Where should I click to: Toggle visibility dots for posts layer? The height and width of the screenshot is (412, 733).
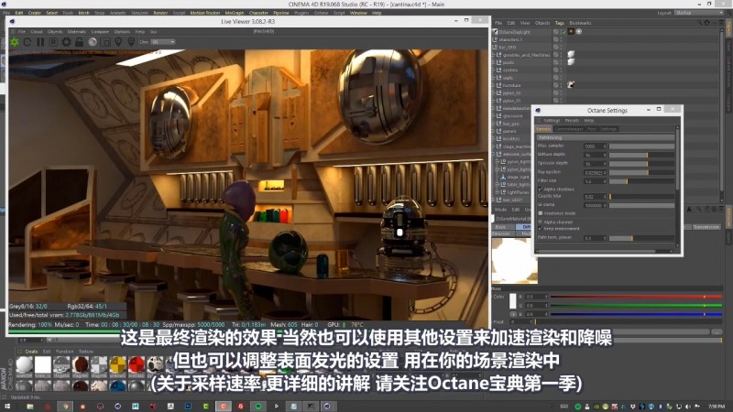click(561, 62)
